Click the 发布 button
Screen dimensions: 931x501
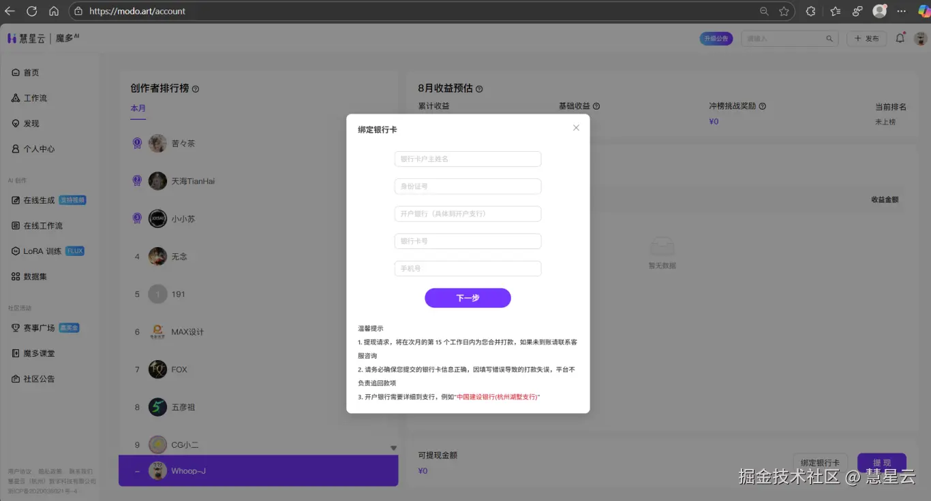click(866, 39)
